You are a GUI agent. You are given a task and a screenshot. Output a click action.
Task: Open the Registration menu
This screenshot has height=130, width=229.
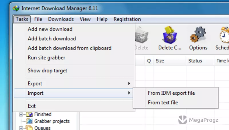pos(127,19)
